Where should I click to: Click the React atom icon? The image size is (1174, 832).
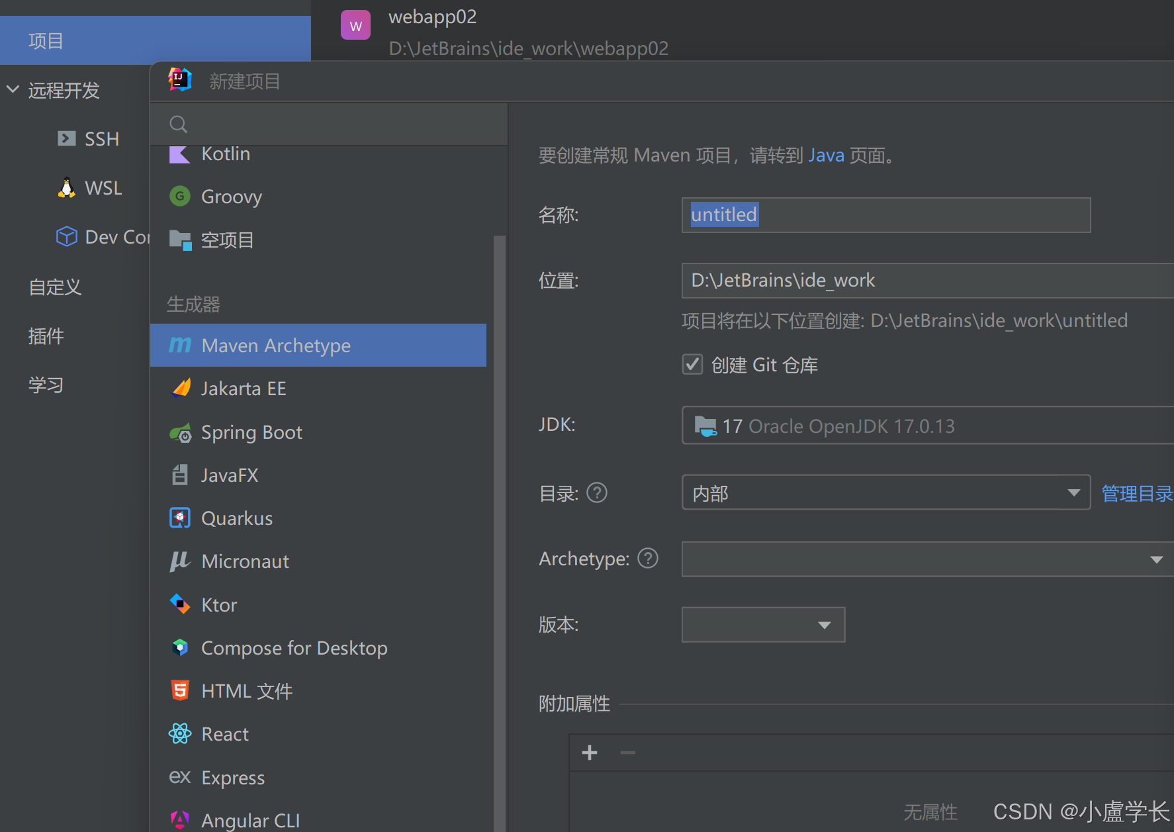click(x=179, y=733)
